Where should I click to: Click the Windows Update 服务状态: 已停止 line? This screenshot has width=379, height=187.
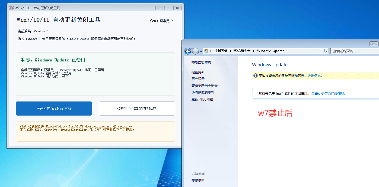click(x=46, y=77)
